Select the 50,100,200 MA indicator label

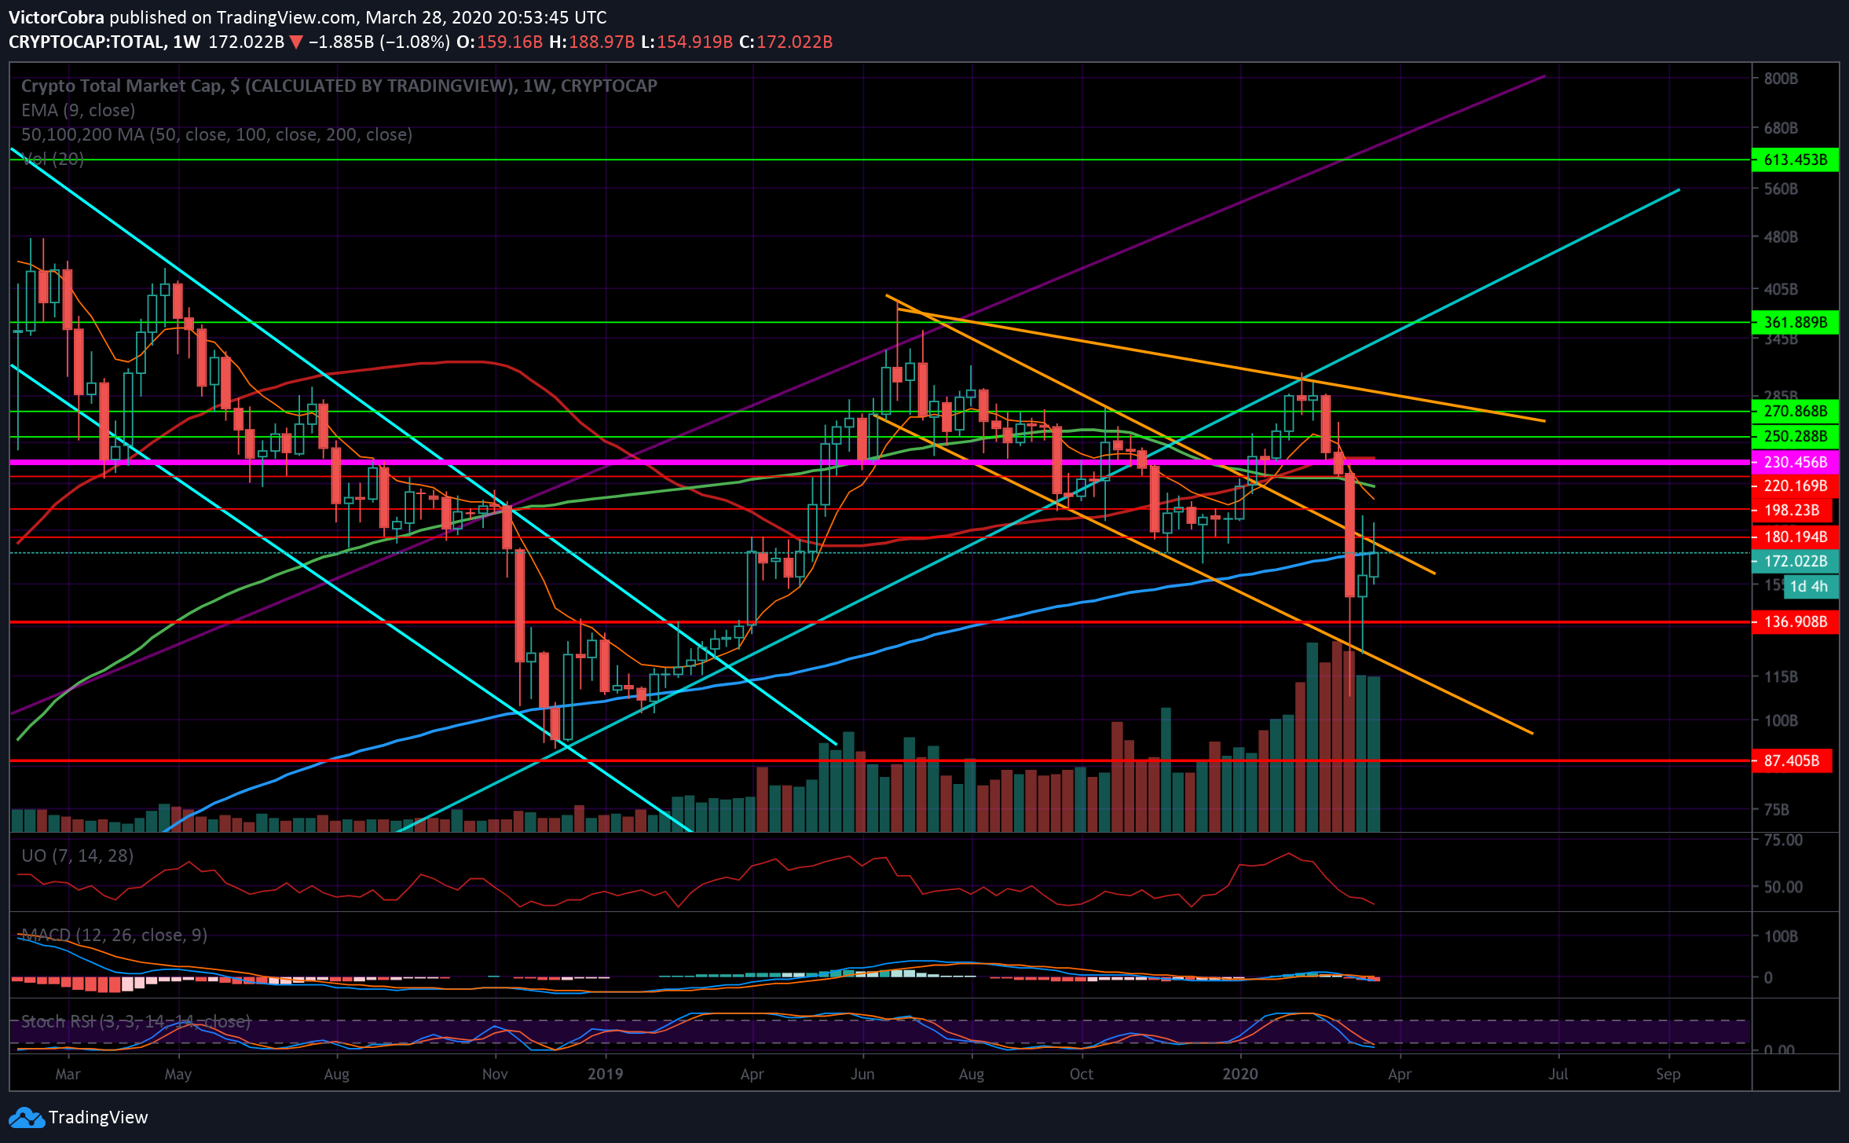click(x=217, y=134)
